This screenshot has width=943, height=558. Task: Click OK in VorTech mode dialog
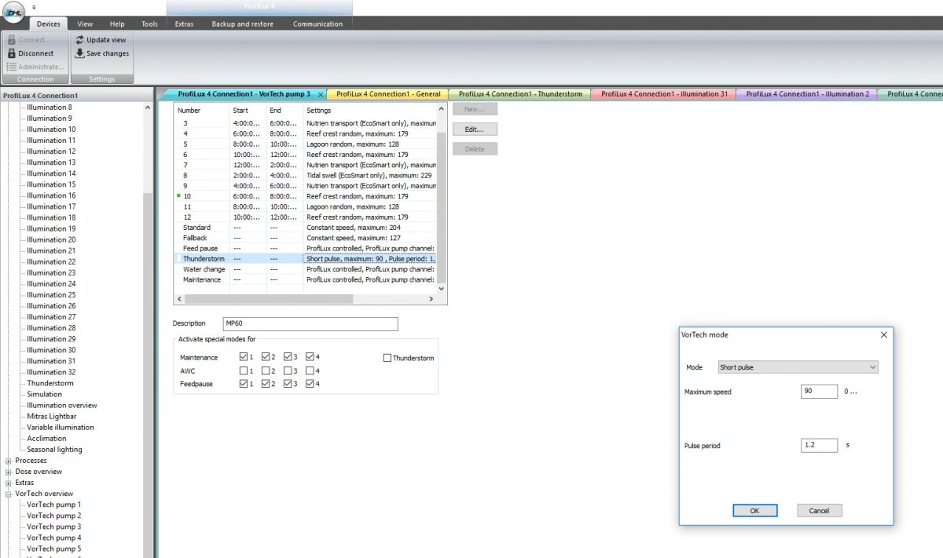pyautogui.click(x=754, y=510)
